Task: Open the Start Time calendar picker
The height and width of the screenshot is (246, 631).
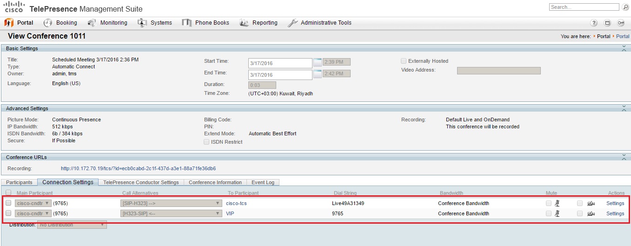Action: tap(318, 62)
